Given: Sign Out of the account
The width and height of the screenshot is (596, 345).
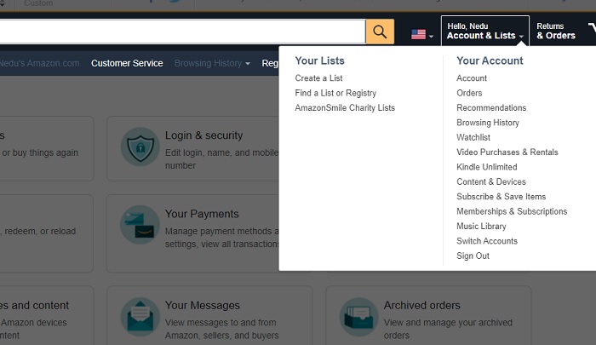Looking at the screenshot, I should (x=473, y=256).
